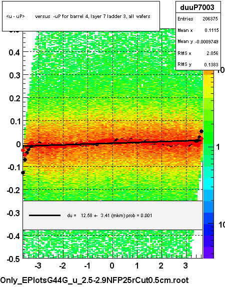Image resolution: width=225 pixels, height=287 pixels.
Task: Click the Mean x value 0.1115
Action: pos(211,30)
